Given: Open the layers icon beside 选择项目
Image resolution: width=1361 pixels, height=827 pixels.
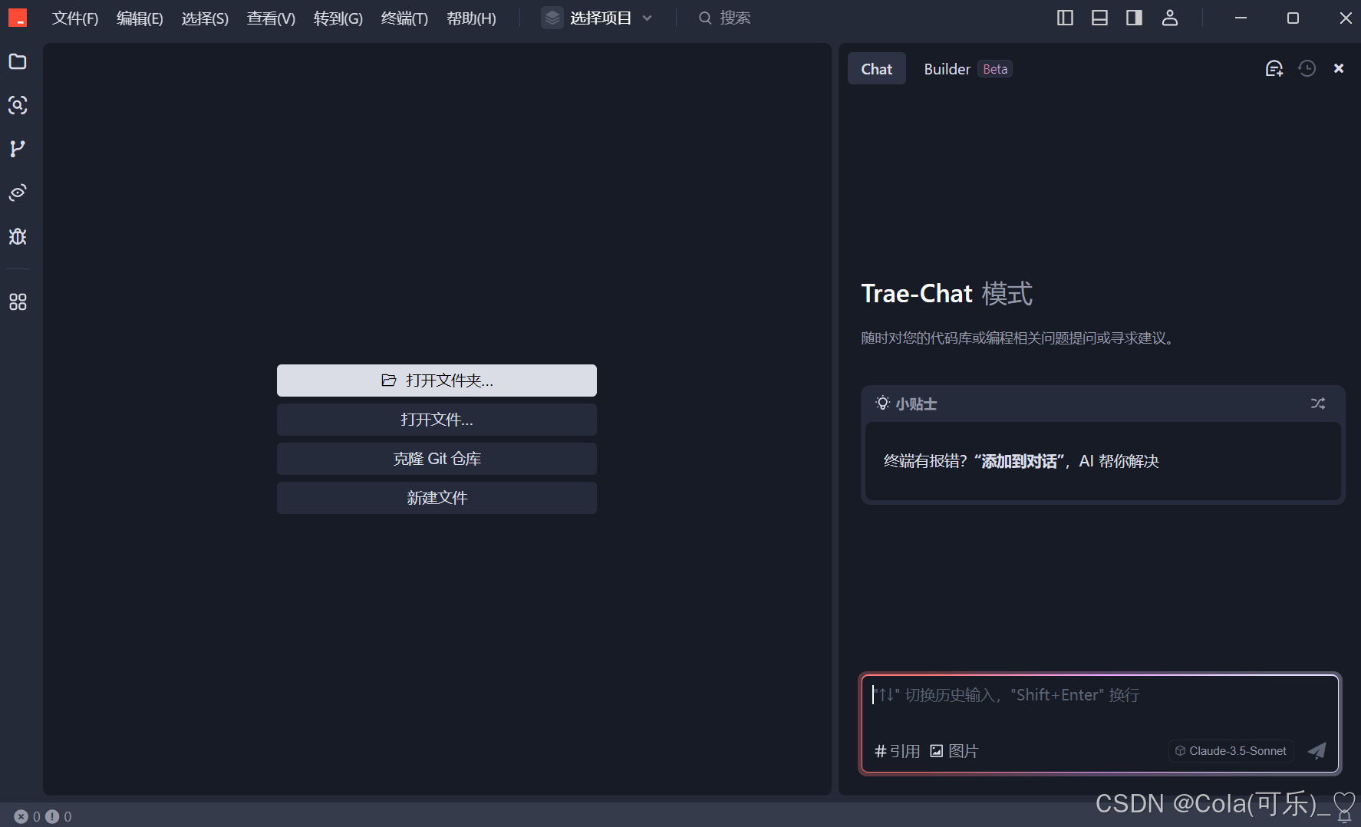Looking at the screenshot, I should 552,18.
